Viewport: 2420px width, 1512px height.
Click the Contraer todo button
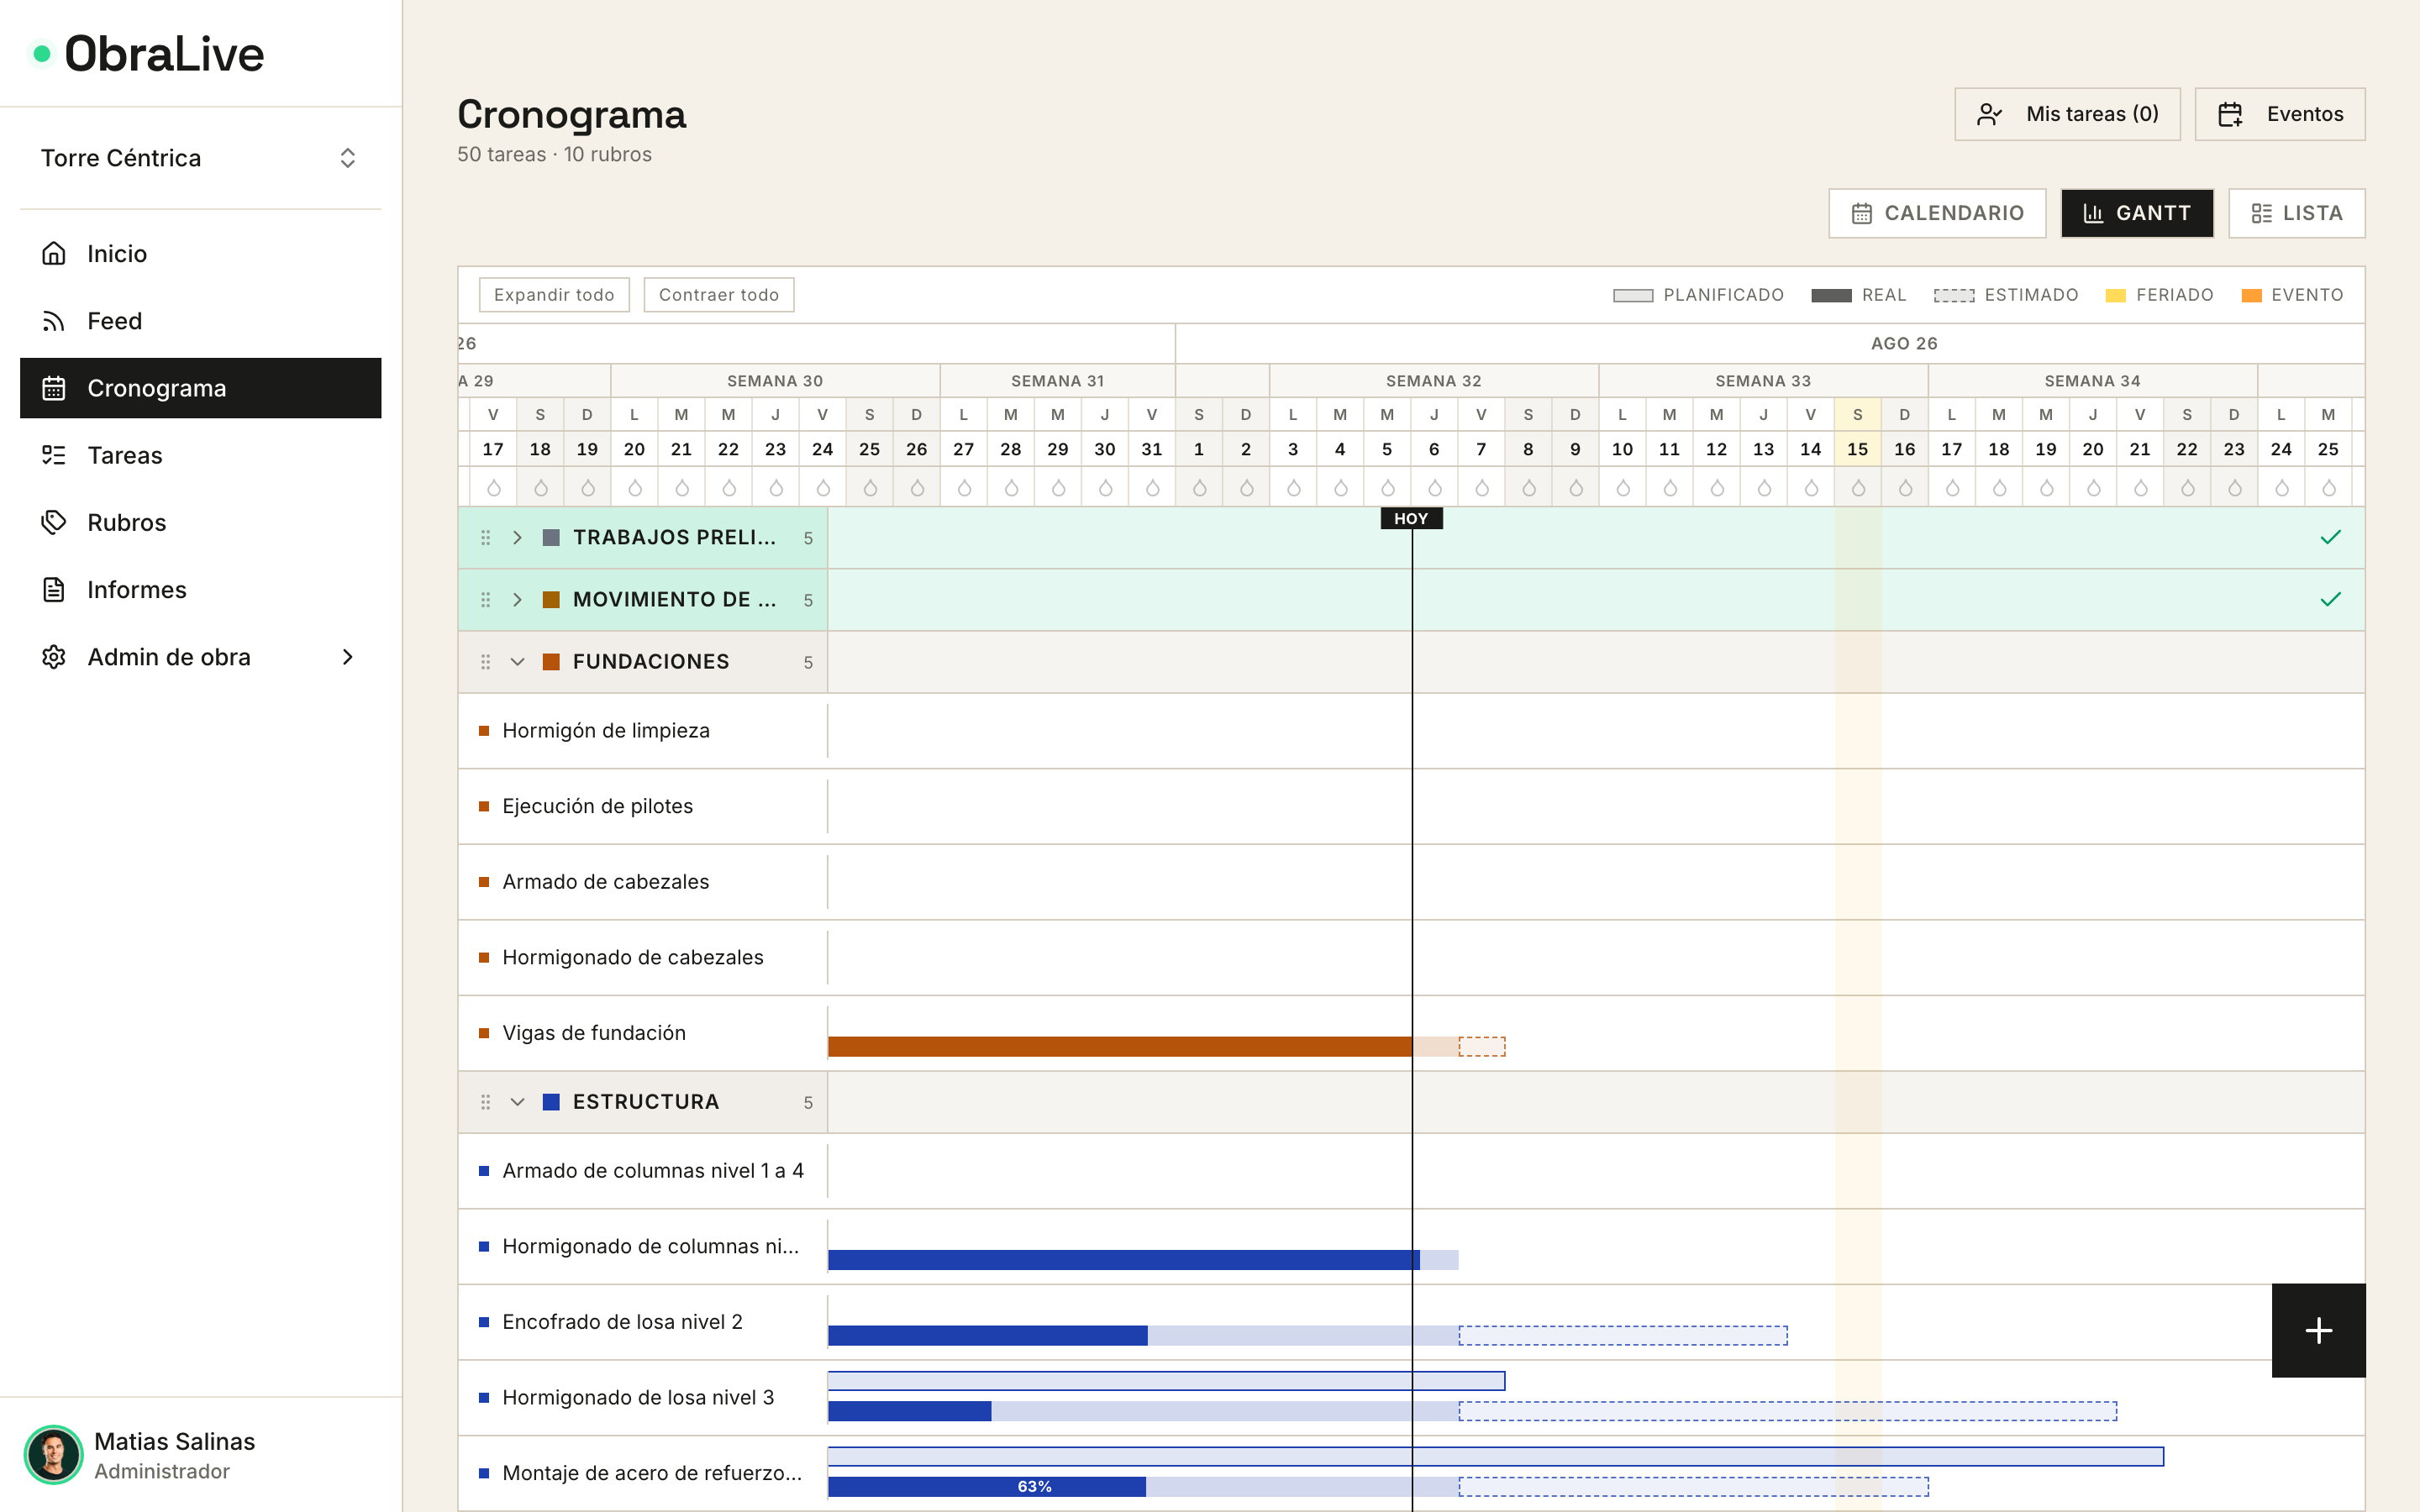click(x=719, y=295)
